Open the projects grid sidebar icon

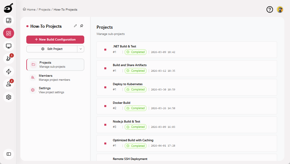(8, 33)
